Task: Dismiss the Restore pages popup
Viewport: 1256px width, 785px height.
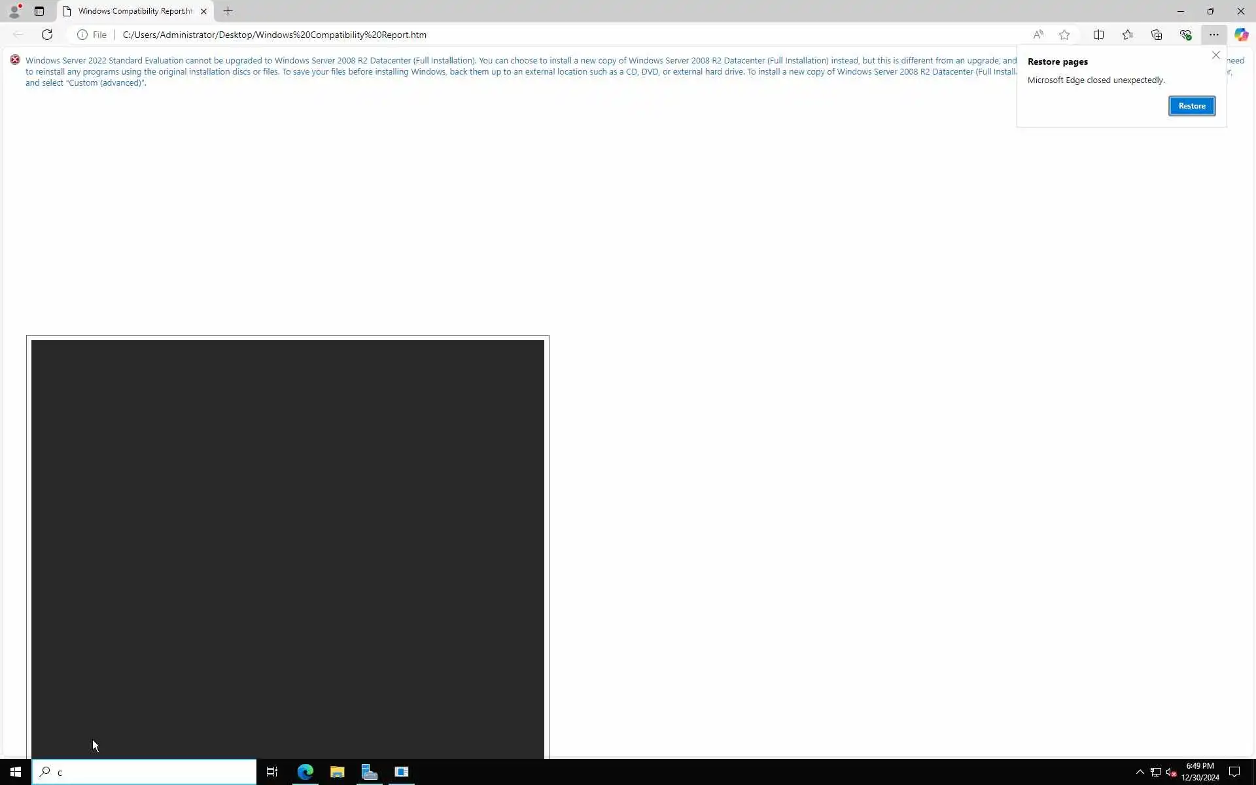Action: pos(1215,56)
